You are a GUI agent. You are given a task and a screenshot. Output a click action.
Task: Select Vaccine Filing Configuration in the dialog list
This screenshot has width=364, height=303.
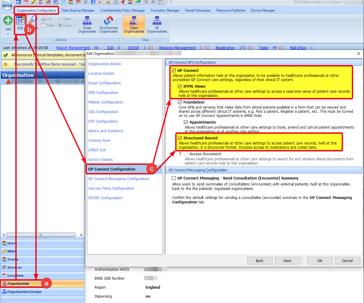point(111,188)
